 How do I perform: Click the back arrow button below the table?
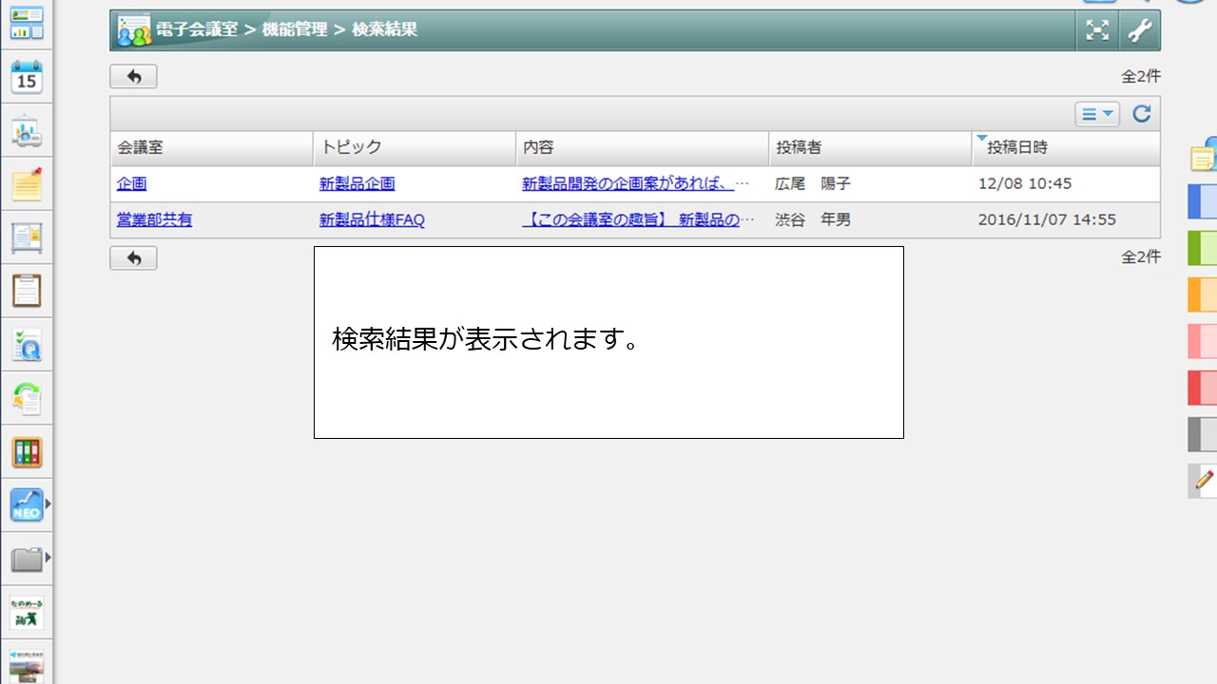133,257
